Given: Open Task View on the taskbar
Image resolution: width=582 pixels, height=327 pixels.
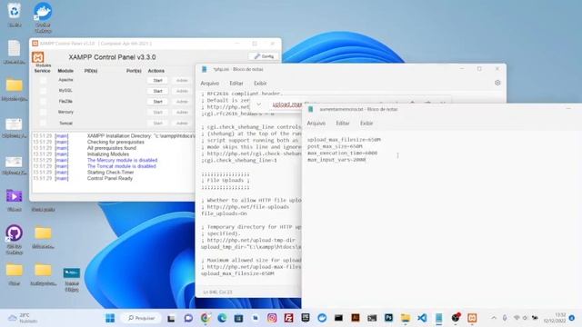Looking at the screenshot, I should [x=171, y=318].
